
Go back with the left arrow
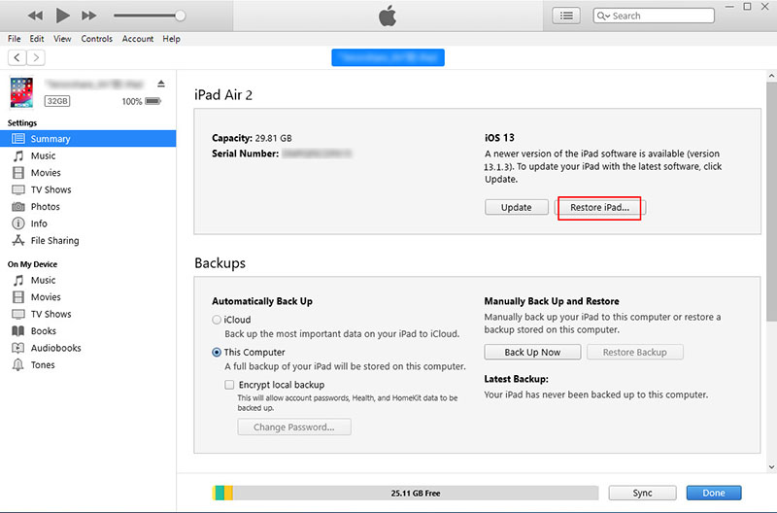(x=17, y=57)
